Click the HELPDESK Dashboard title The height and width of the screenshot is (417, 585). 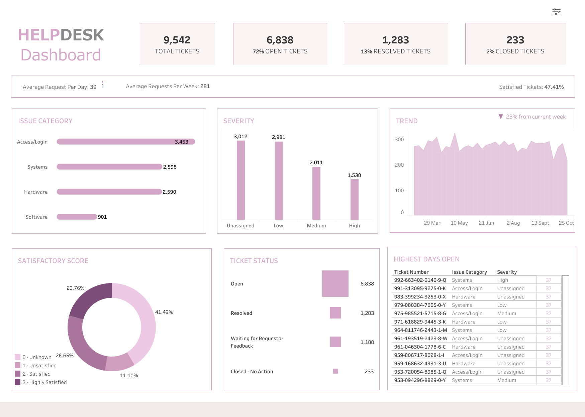coord(61,45)
